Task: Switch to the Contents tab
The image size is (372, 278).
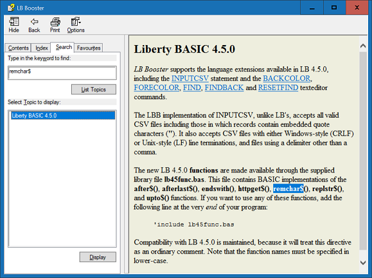Action: (18, 48)
